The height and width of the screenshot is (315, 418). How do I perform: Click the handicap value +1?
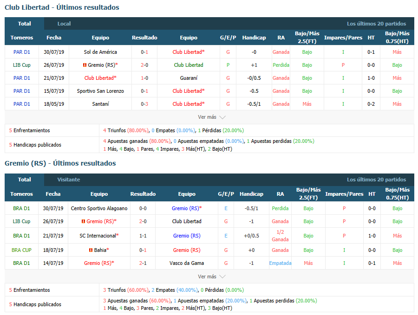(254, 65)
